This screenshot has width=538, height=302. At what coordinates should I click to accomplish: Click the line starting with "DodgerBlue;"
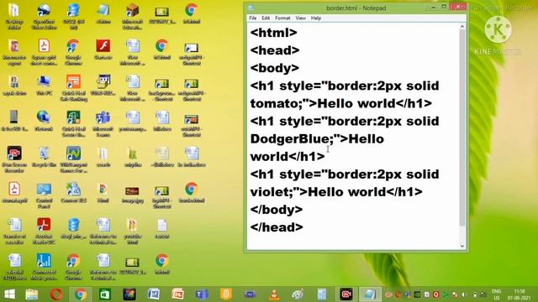(x=317, y=139)
